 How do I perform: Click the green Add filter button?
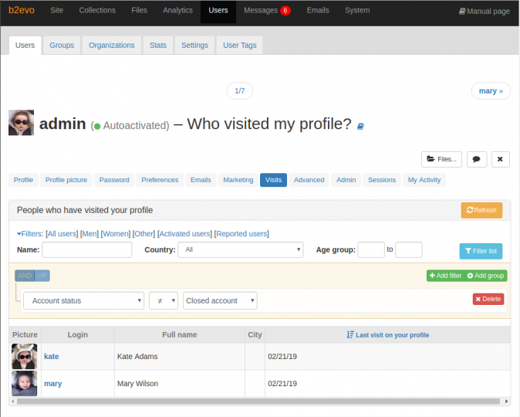(445, 276)
